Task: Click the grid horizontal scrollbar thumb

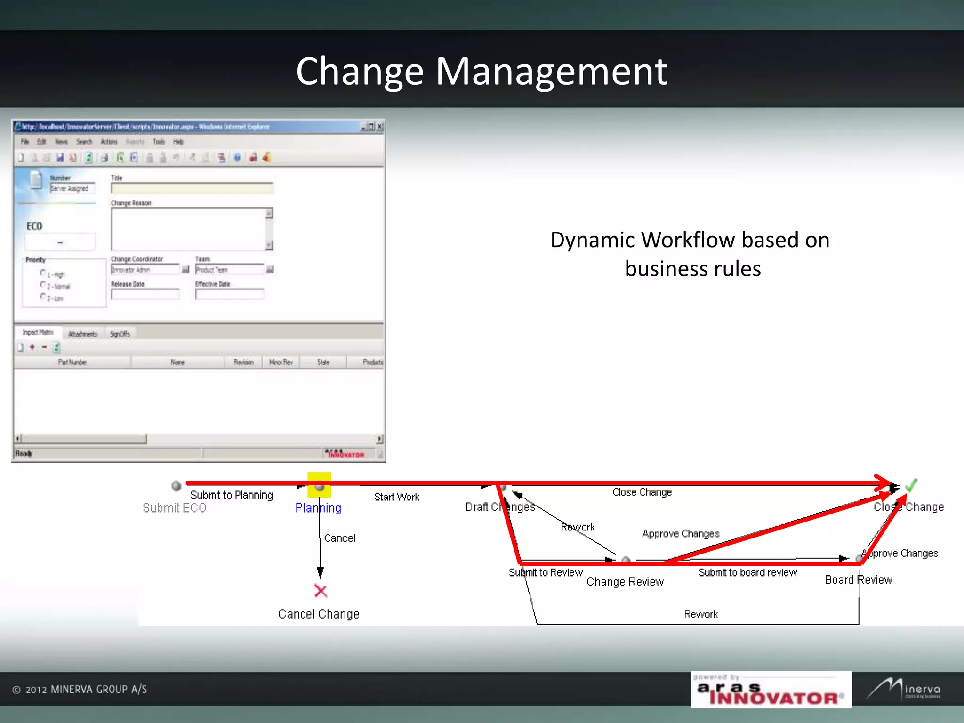Action: 85,439
